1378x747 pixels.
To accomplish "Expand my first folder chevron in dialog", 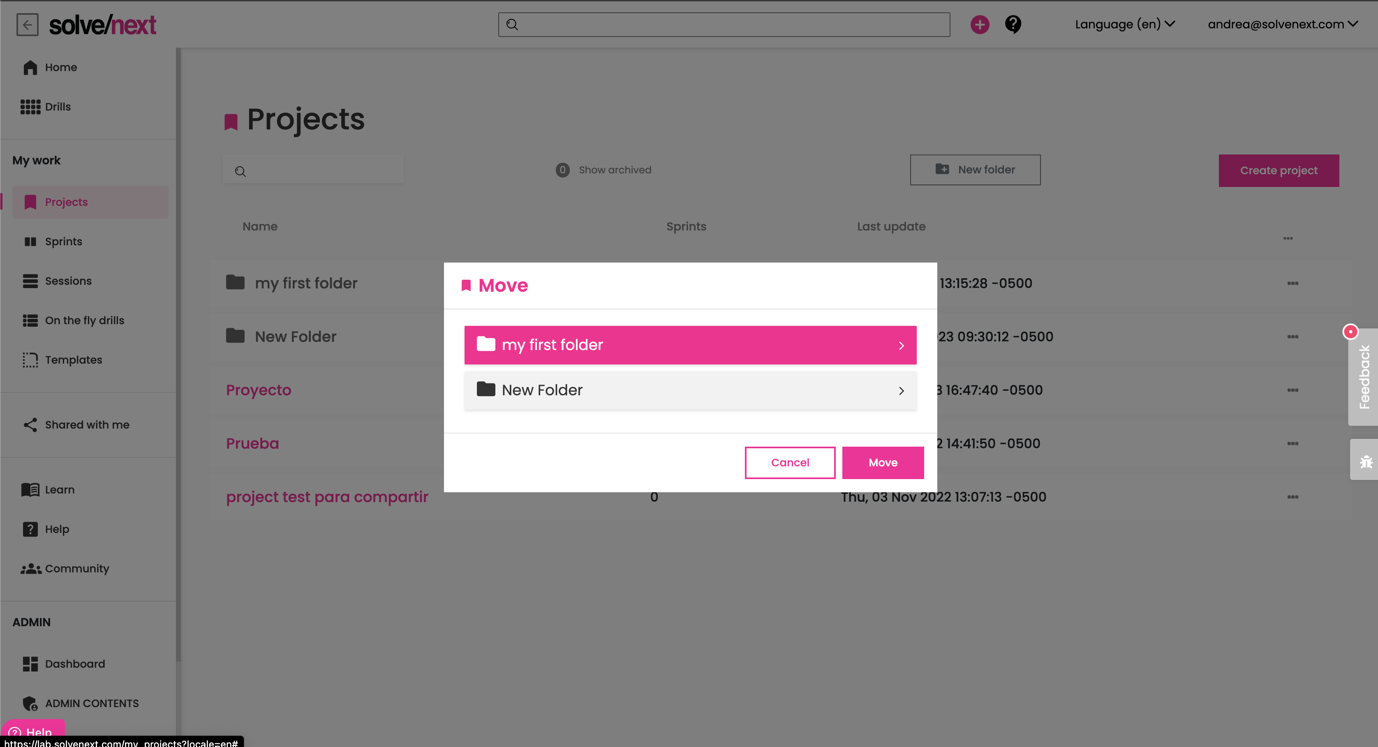I will click(902, 346).
